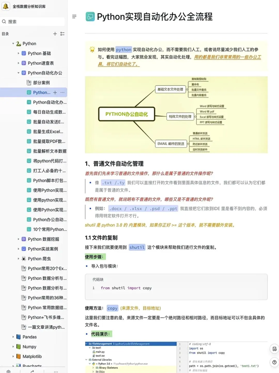Click the star emoji in the yellow callout
The width and height of the screenshot is (279, 373).
[x=92, y=49]
